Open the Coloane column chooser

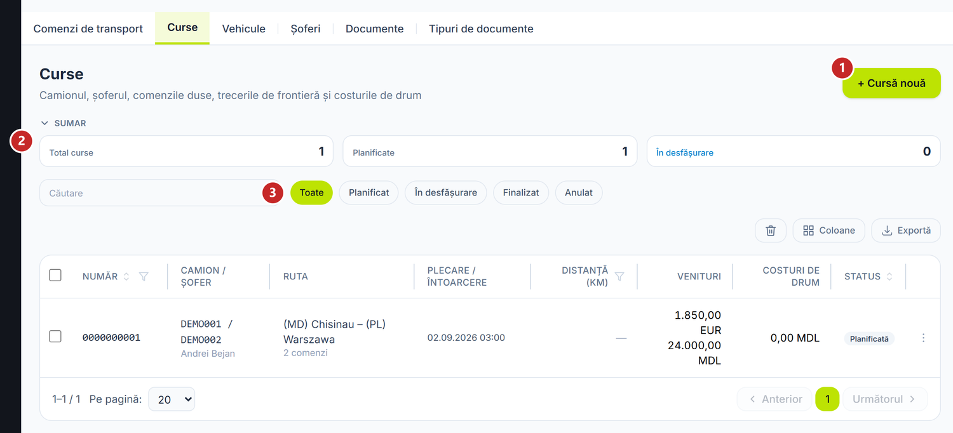(828, 230)
